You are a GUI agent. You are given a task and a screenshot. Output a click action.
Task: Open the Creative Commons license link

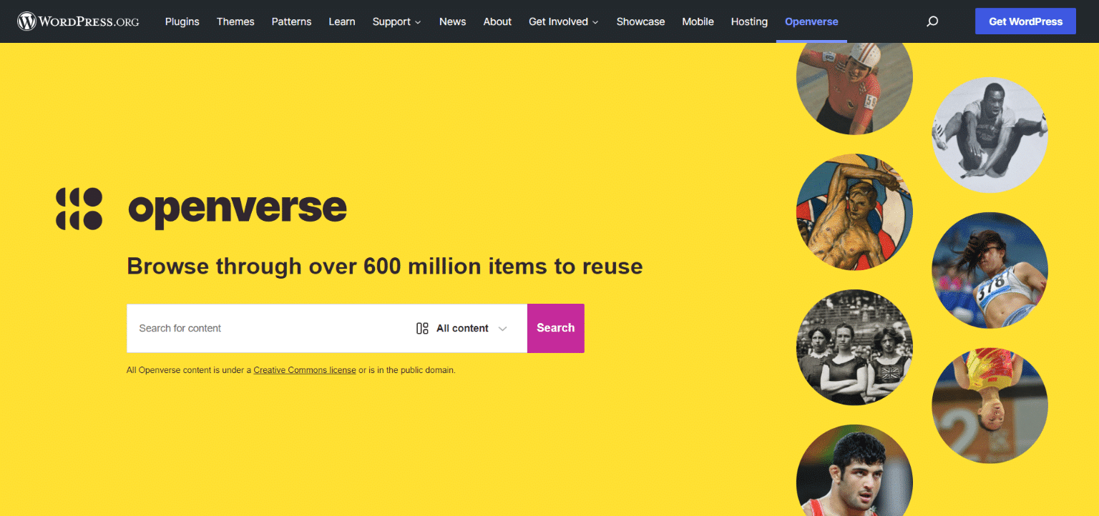[x=305, y=369]
